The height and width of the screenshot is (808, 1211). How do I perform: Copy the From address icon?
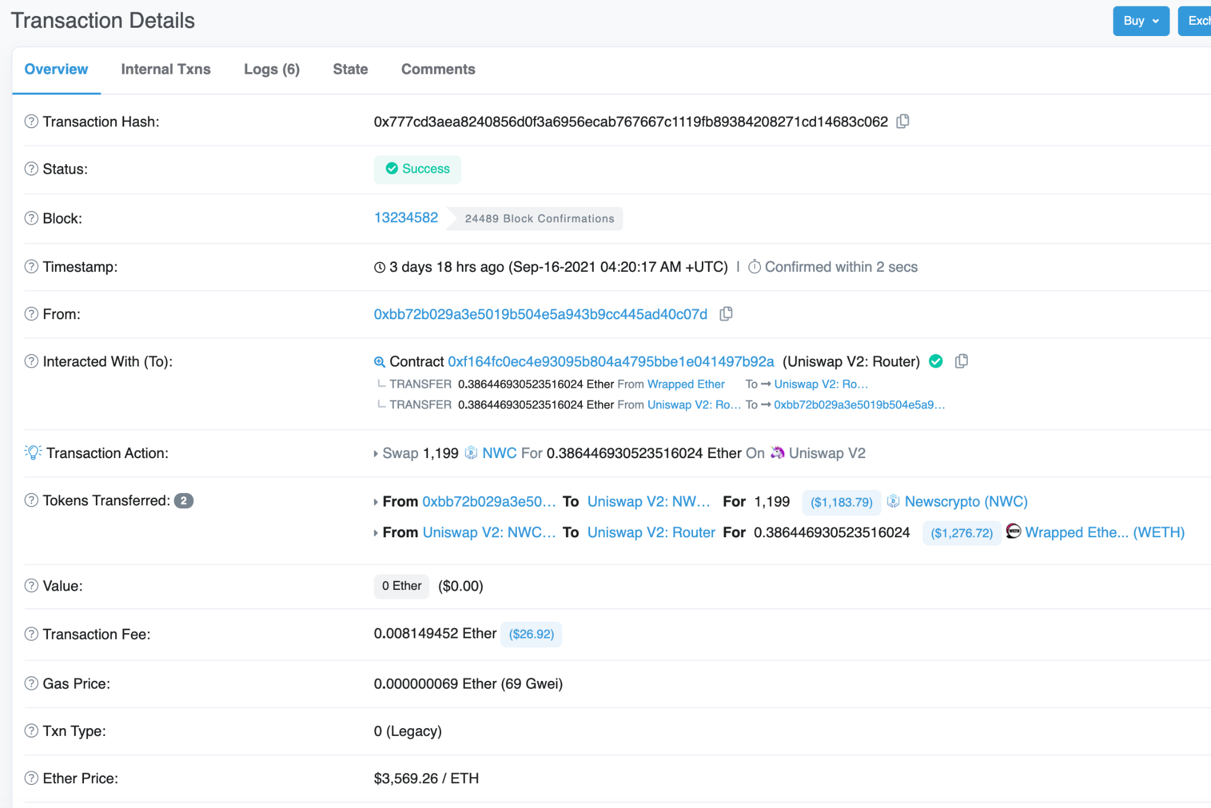coord(726,314)
